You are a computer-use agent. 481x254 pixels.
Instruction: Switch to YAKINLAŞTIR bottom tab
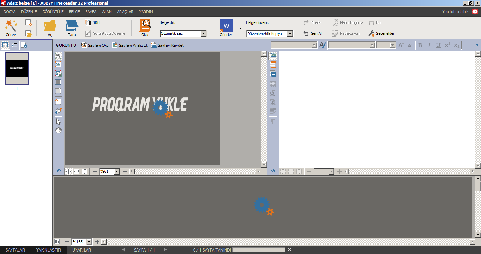tap(49, 250)
